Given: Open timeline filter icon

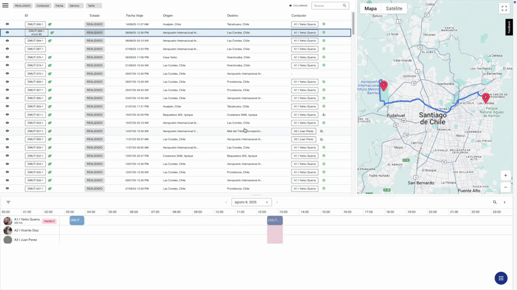Looking at the screenshot, I should (x=8, y=202).
